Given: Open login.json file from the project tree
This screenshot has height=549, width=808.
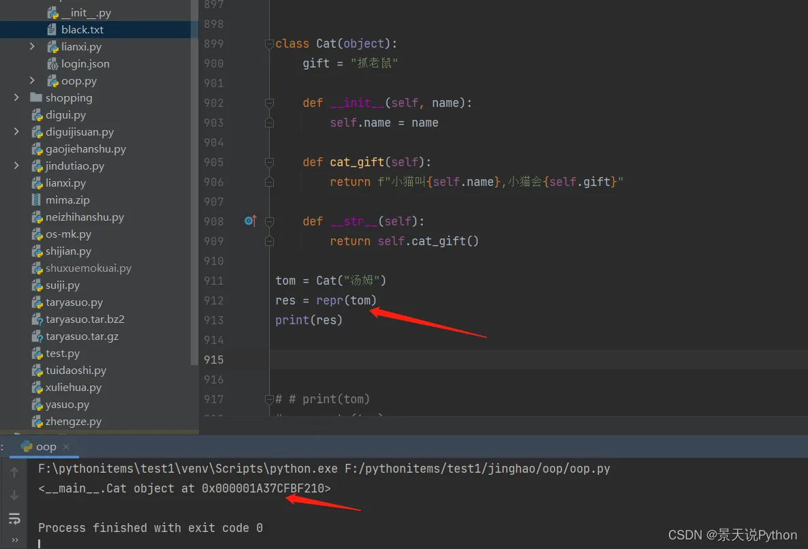Looking at the screenshot, I should click(x=85, y=64).
